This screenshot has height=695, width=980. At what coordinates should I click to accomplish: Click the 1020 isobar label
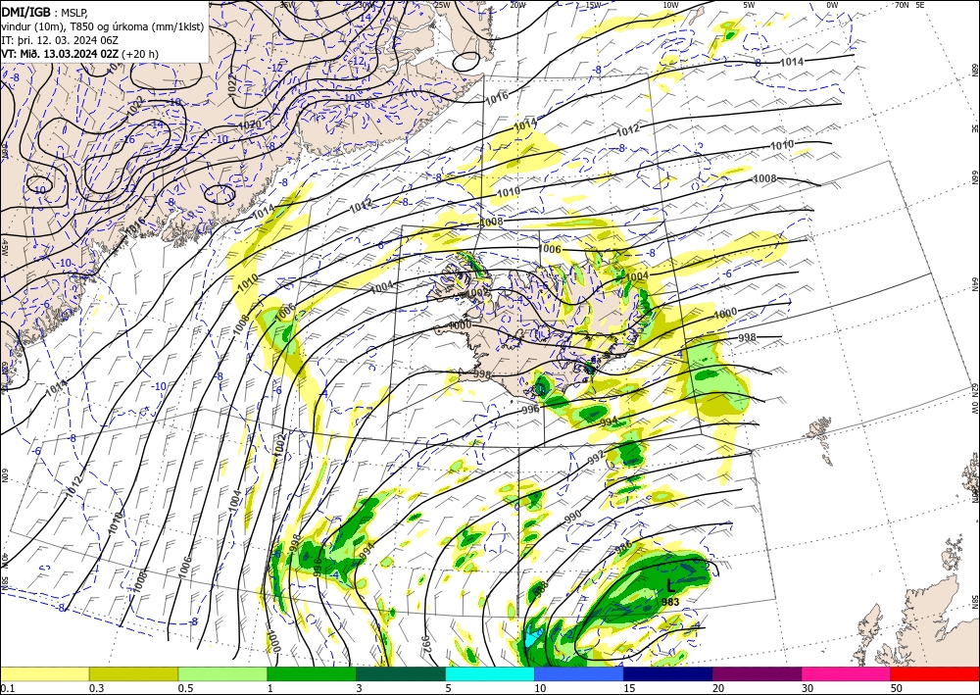pyautogui.click(x=249, y=125)
